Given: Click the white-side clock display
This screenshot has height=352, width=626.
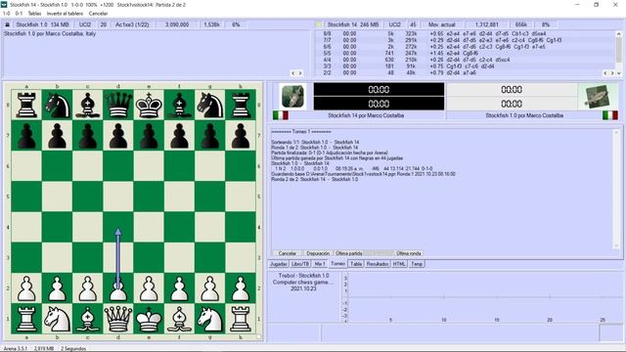Looking at the screenshot, I should pos(512,96).
